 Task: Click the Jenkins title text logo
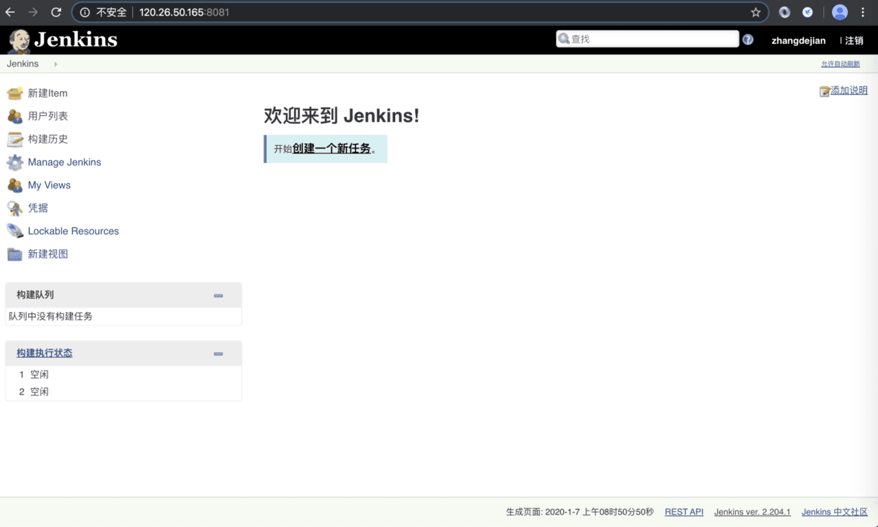(x=75, y=40)
